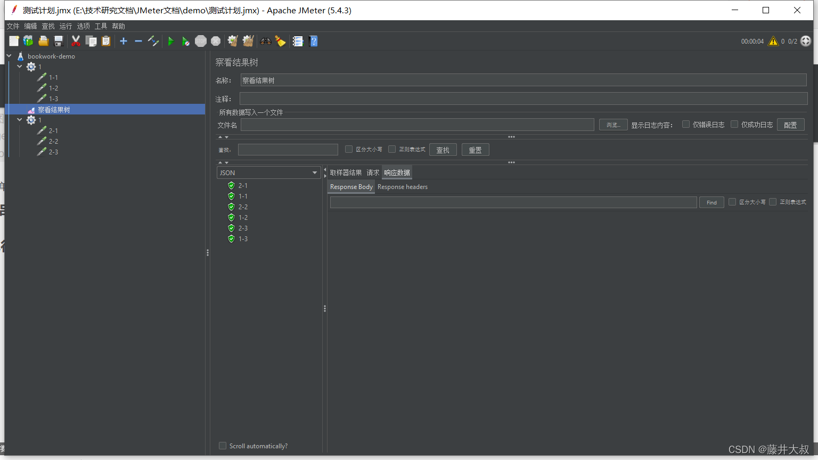
Task: Clear all results with double-broom icon
Action: coord(248,41)
